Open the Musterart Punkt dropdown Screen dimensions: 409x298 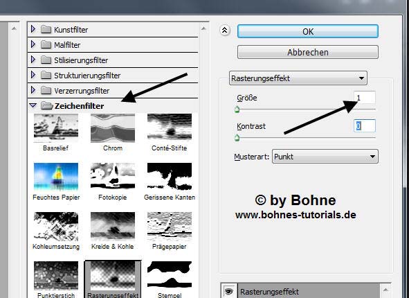coord(325,157)
